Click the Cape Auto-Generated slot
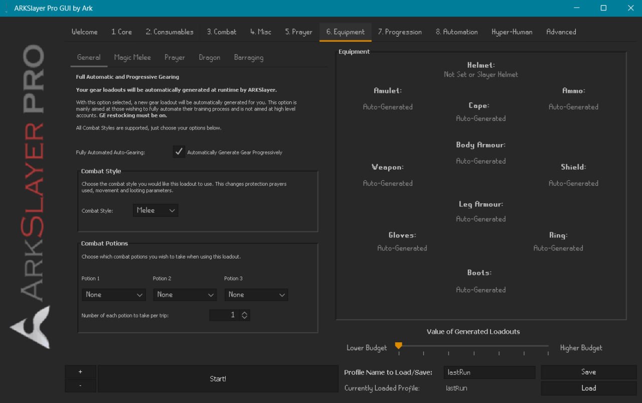The width and height of the screenshot is (642, 403). point(480,118)
